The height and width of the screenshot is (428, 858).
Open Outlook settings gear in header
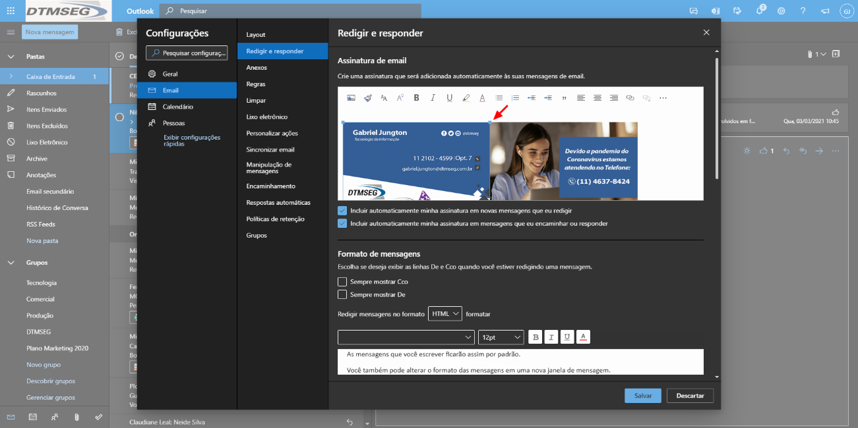coord(781,11)
